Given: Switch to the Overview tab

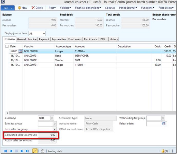Looking at the screenshot, I should pyautogui.click(x=10, y=39).
